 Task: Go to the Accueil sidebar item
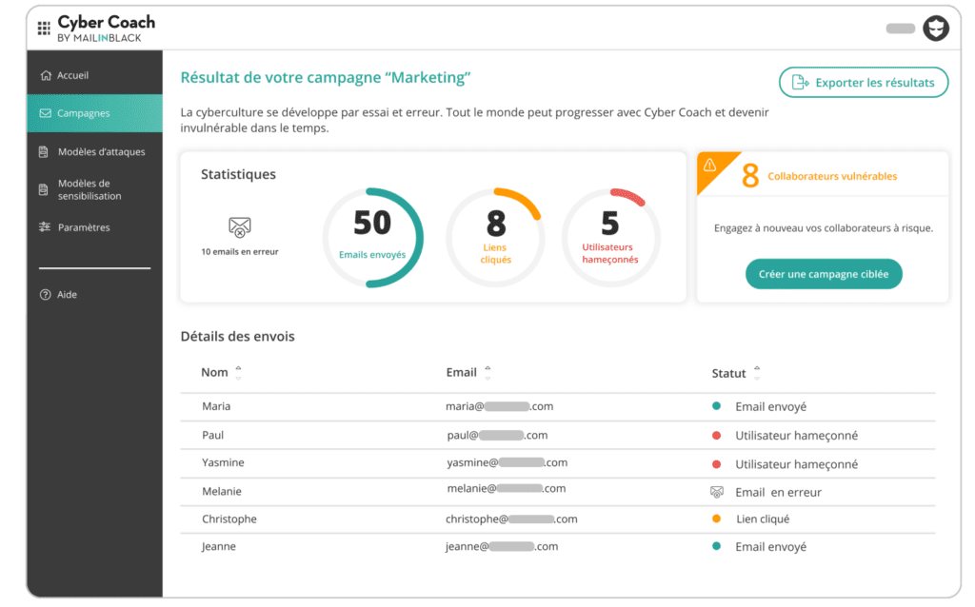(x=73, y=75)
